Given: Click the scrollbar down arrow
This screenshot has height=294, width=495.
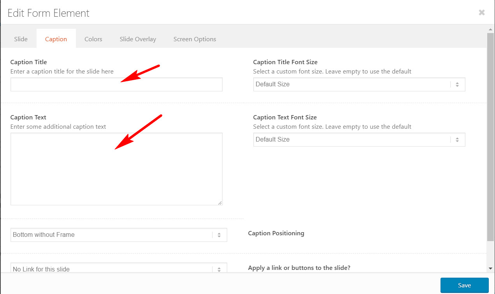Looking at the screenshot, I should coord(491,268).
